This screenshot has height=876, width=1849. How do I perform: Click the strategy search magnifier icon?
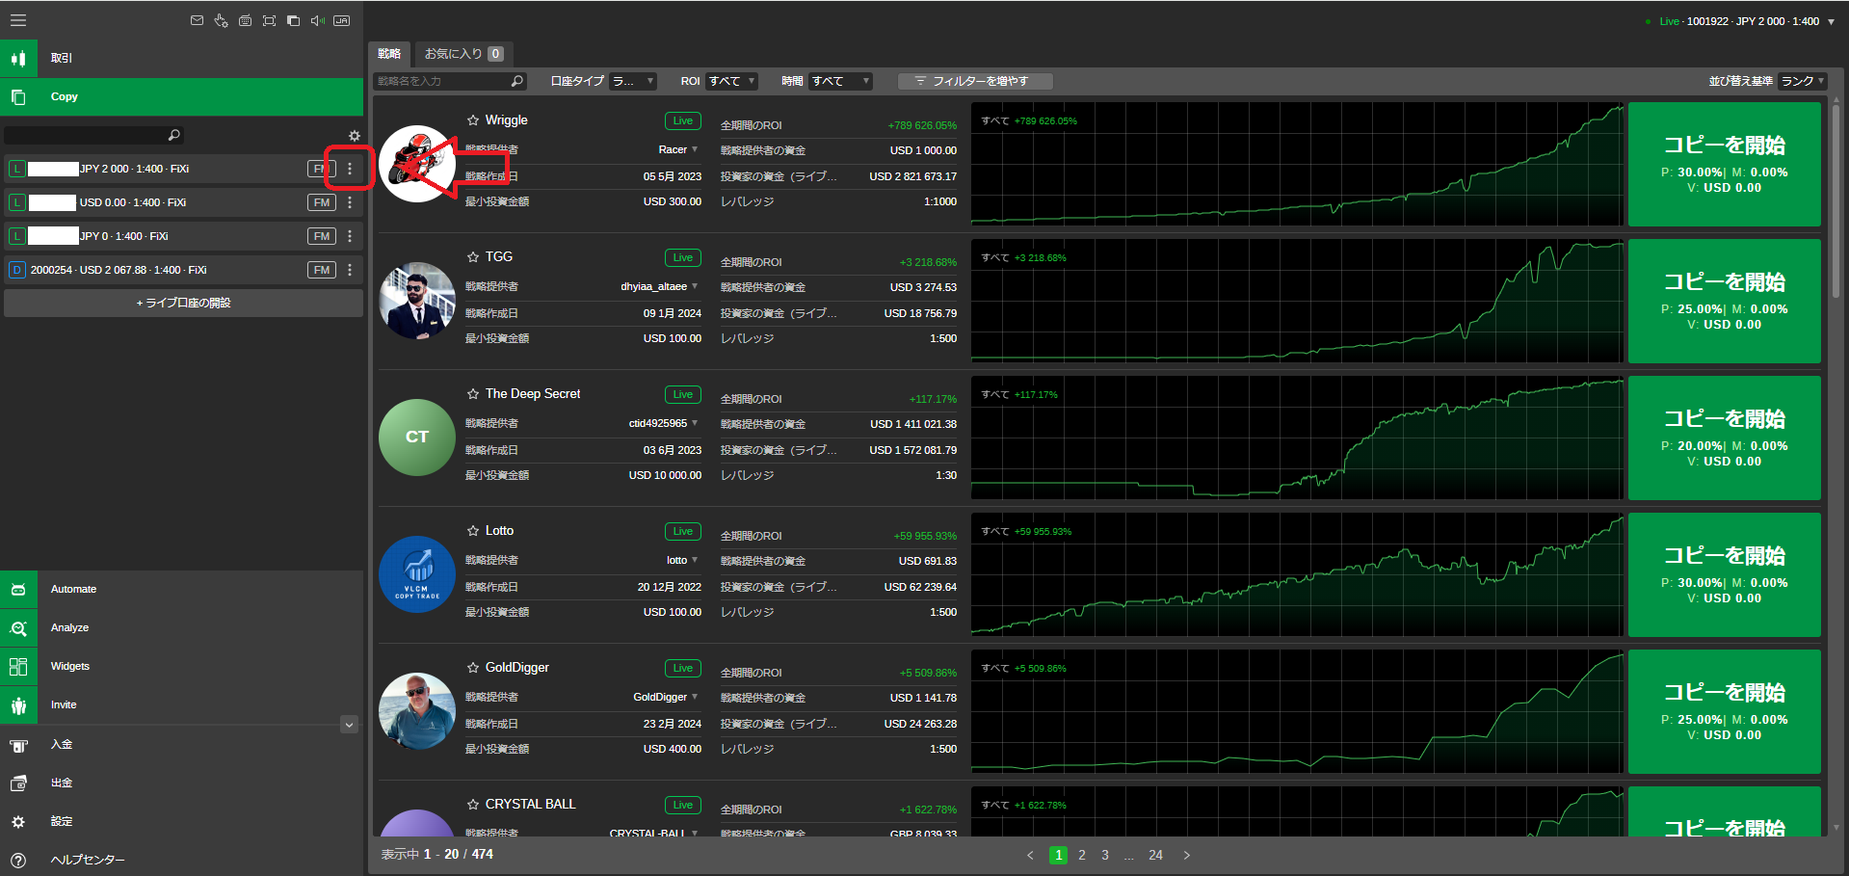tap(517, 81)
